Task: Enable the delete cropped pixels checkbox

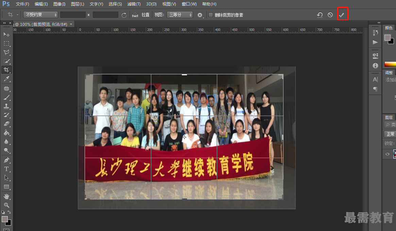Action: pyautogui.click(x=211, y=15)
